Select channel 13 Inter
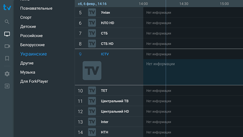Screen dimensions: 243x137 [109, 122]
